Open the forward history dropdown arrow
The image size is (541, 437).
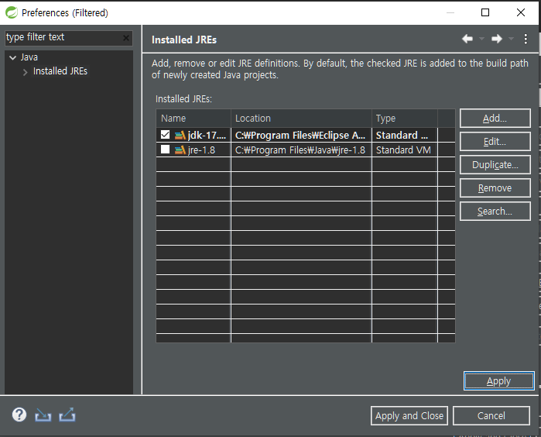coord(512,39)
